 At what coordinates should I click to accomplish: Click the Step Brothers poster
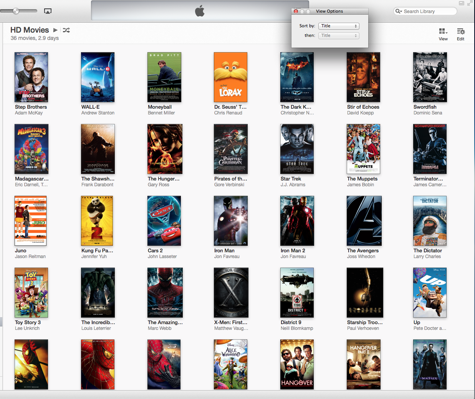(x=31, y=77)
